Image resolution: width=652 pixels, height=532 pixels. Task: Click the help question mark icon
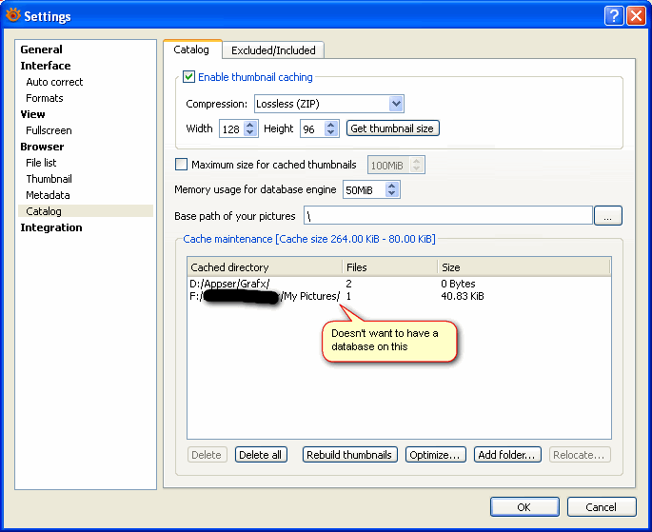click(614, 16)
